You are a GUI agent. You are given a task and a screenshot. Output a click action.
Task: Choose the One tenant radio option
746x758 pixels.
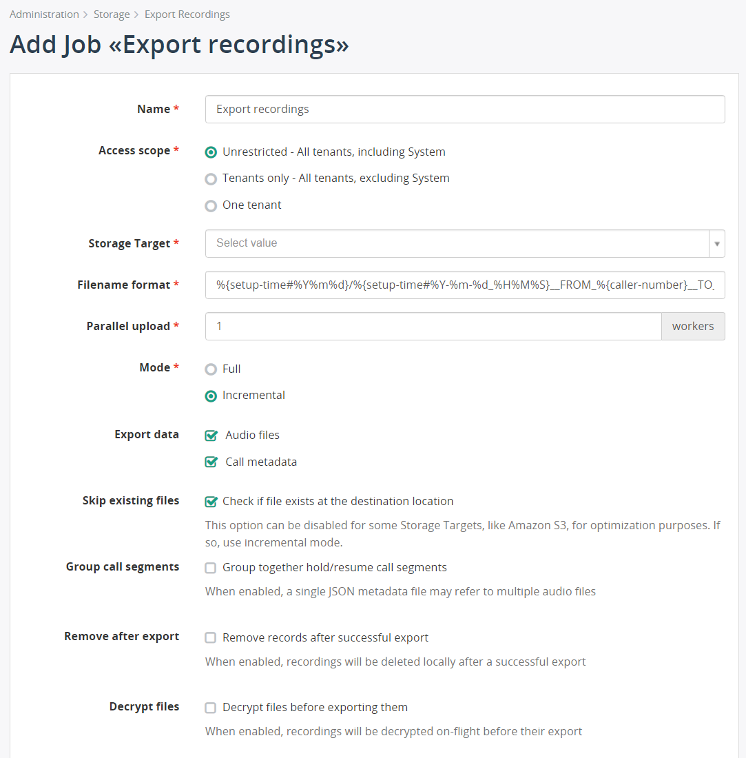[211, 206]
